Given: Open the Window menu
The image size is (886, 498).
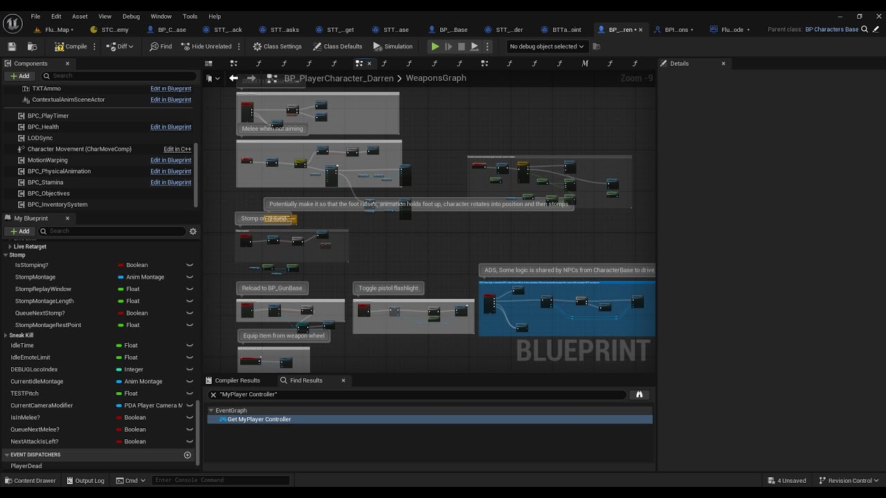Looking at the screenshot, I should point(161,16).
